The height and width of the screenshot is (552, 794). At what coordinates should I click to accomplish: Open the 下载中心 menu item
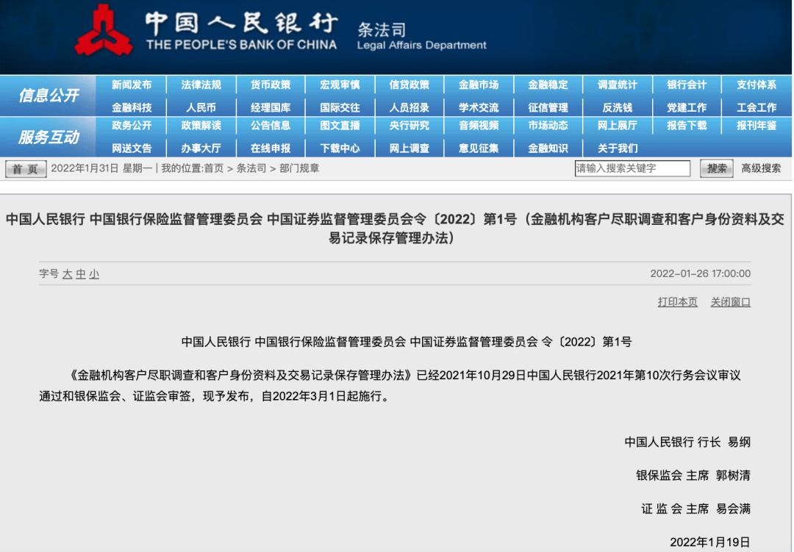tap(343, 147)
